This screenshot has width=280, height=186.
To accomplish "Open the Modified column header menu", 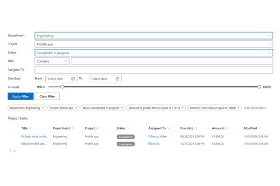I will (252, 128).
